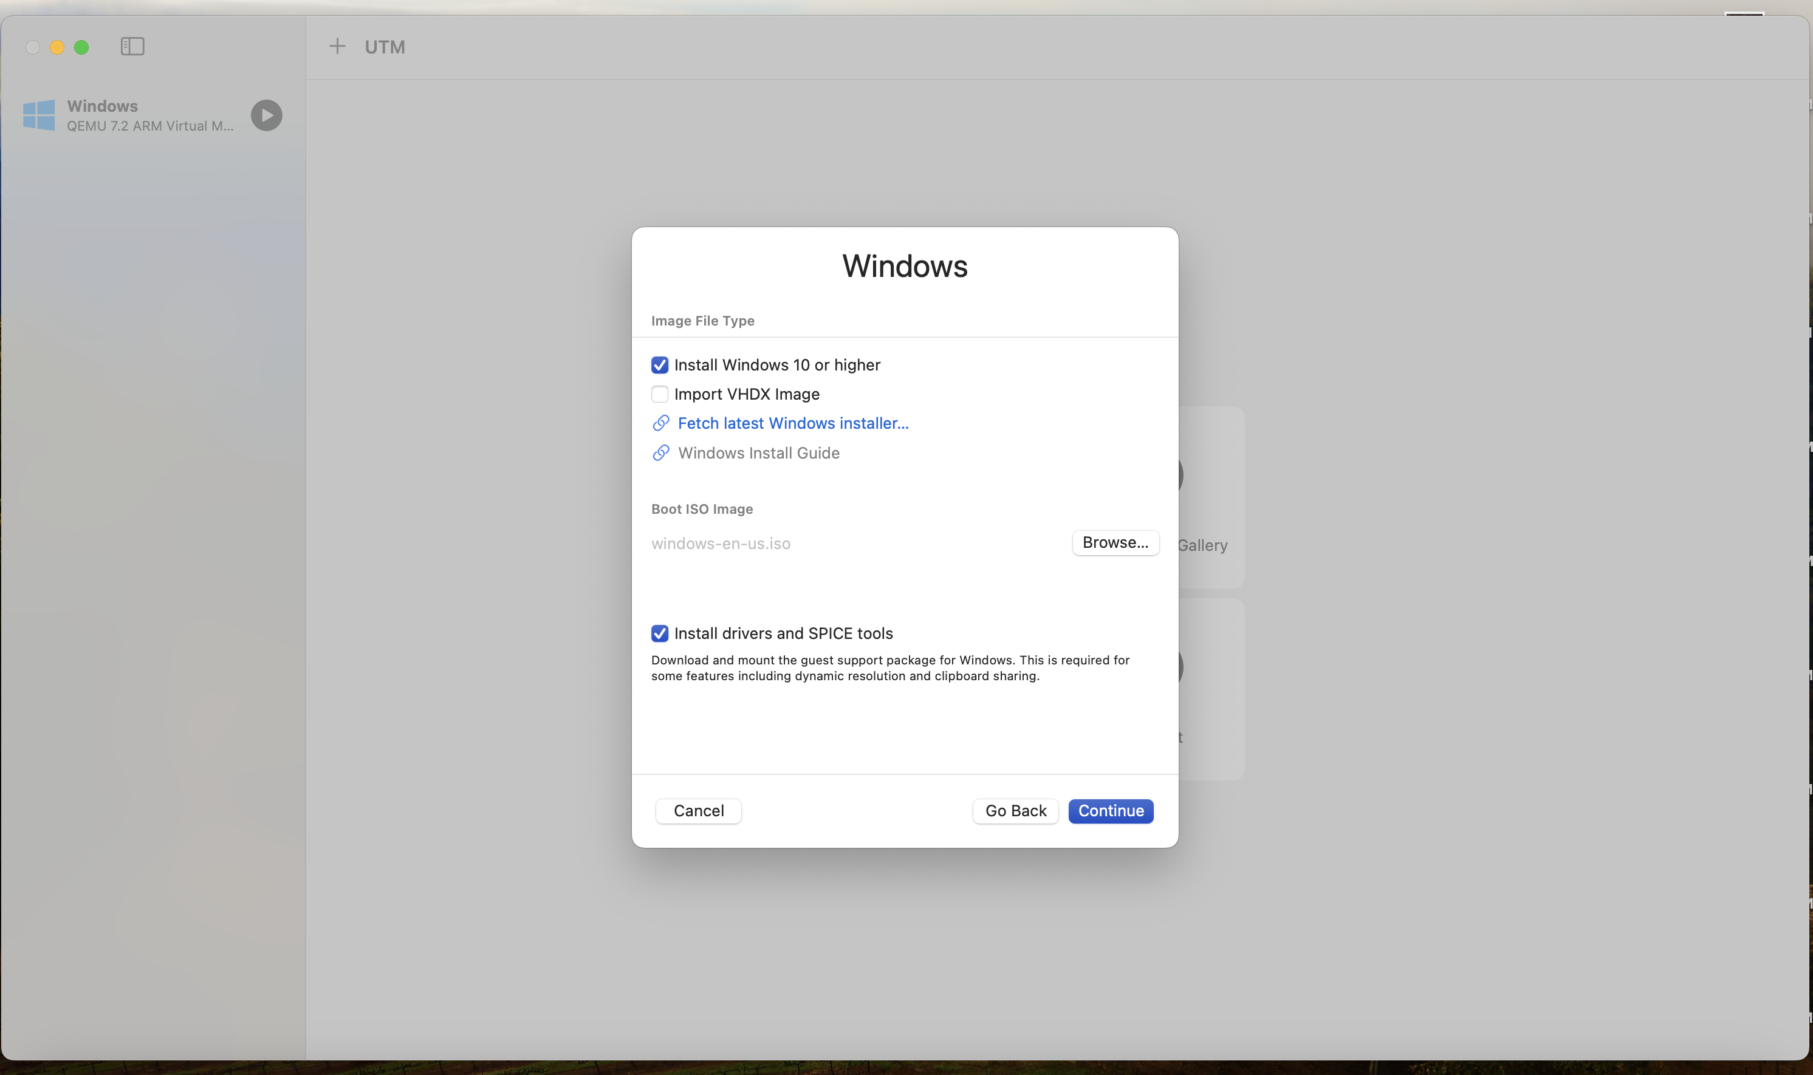This screenshot has height=1075, width=1813.
Task: Start the Windows VM with the play icon
Action: (266, 115)
